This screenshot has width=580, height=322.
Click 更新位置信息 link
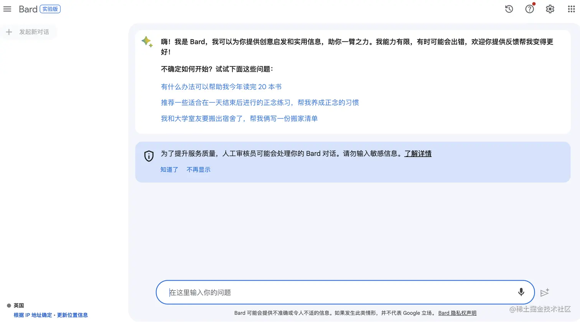click(72, 315)
